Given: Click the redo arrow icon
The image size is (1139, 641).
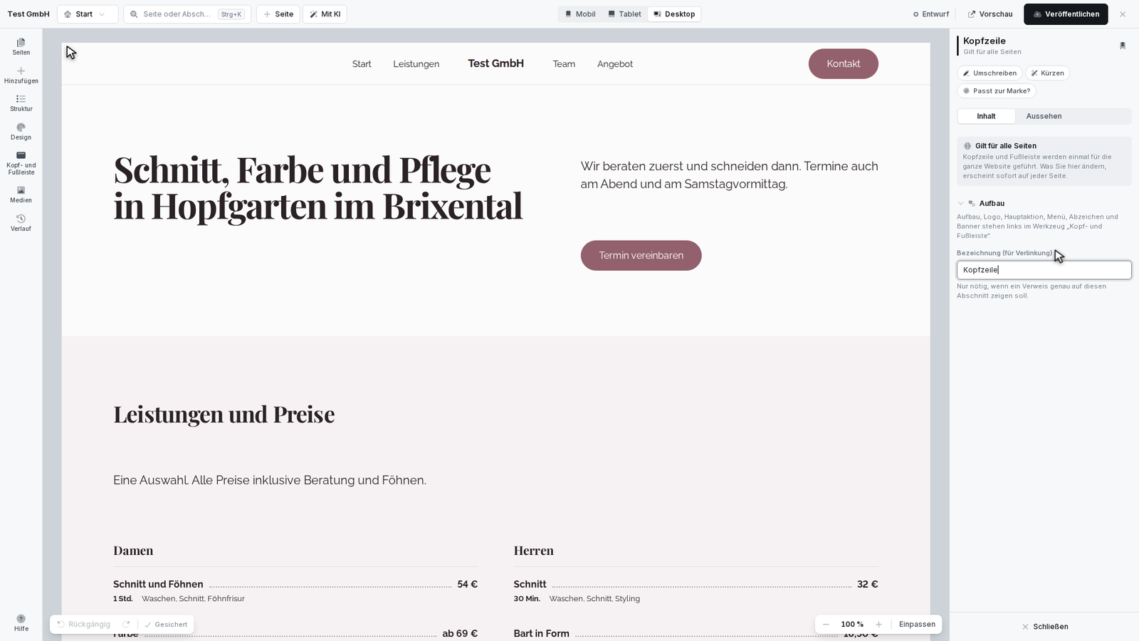Looking at the screenshot, I should pyautogui.click(x=126, y=625).
